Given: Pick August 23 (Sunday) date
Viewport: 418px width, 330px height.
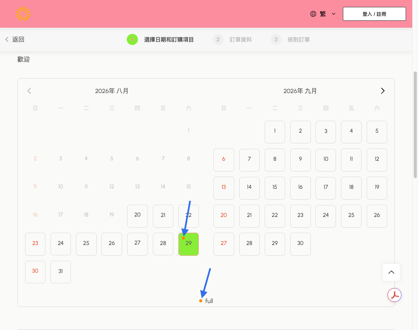Looking at the screenshot, I should pyautogui.click(x=35, y=244).
